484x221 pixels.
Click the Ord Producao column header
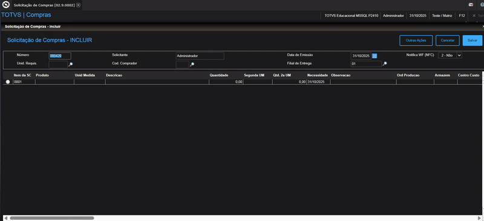[408, 75]
